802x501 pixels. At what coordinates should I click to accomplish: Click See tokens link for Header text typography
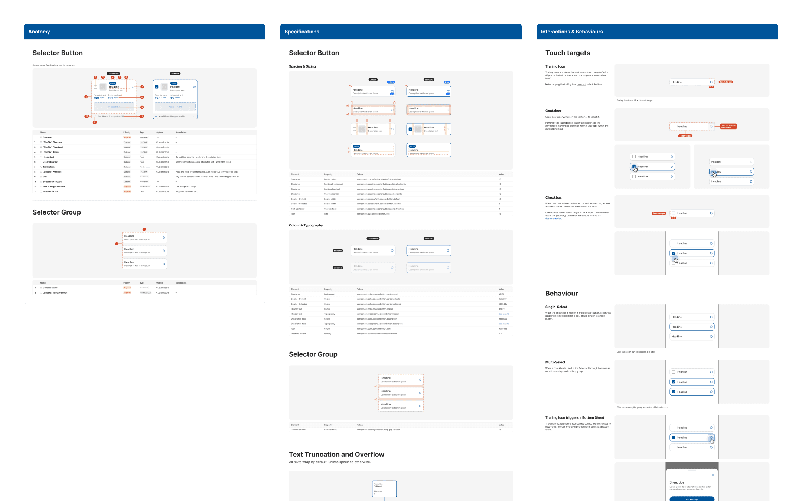coord(503,314)
